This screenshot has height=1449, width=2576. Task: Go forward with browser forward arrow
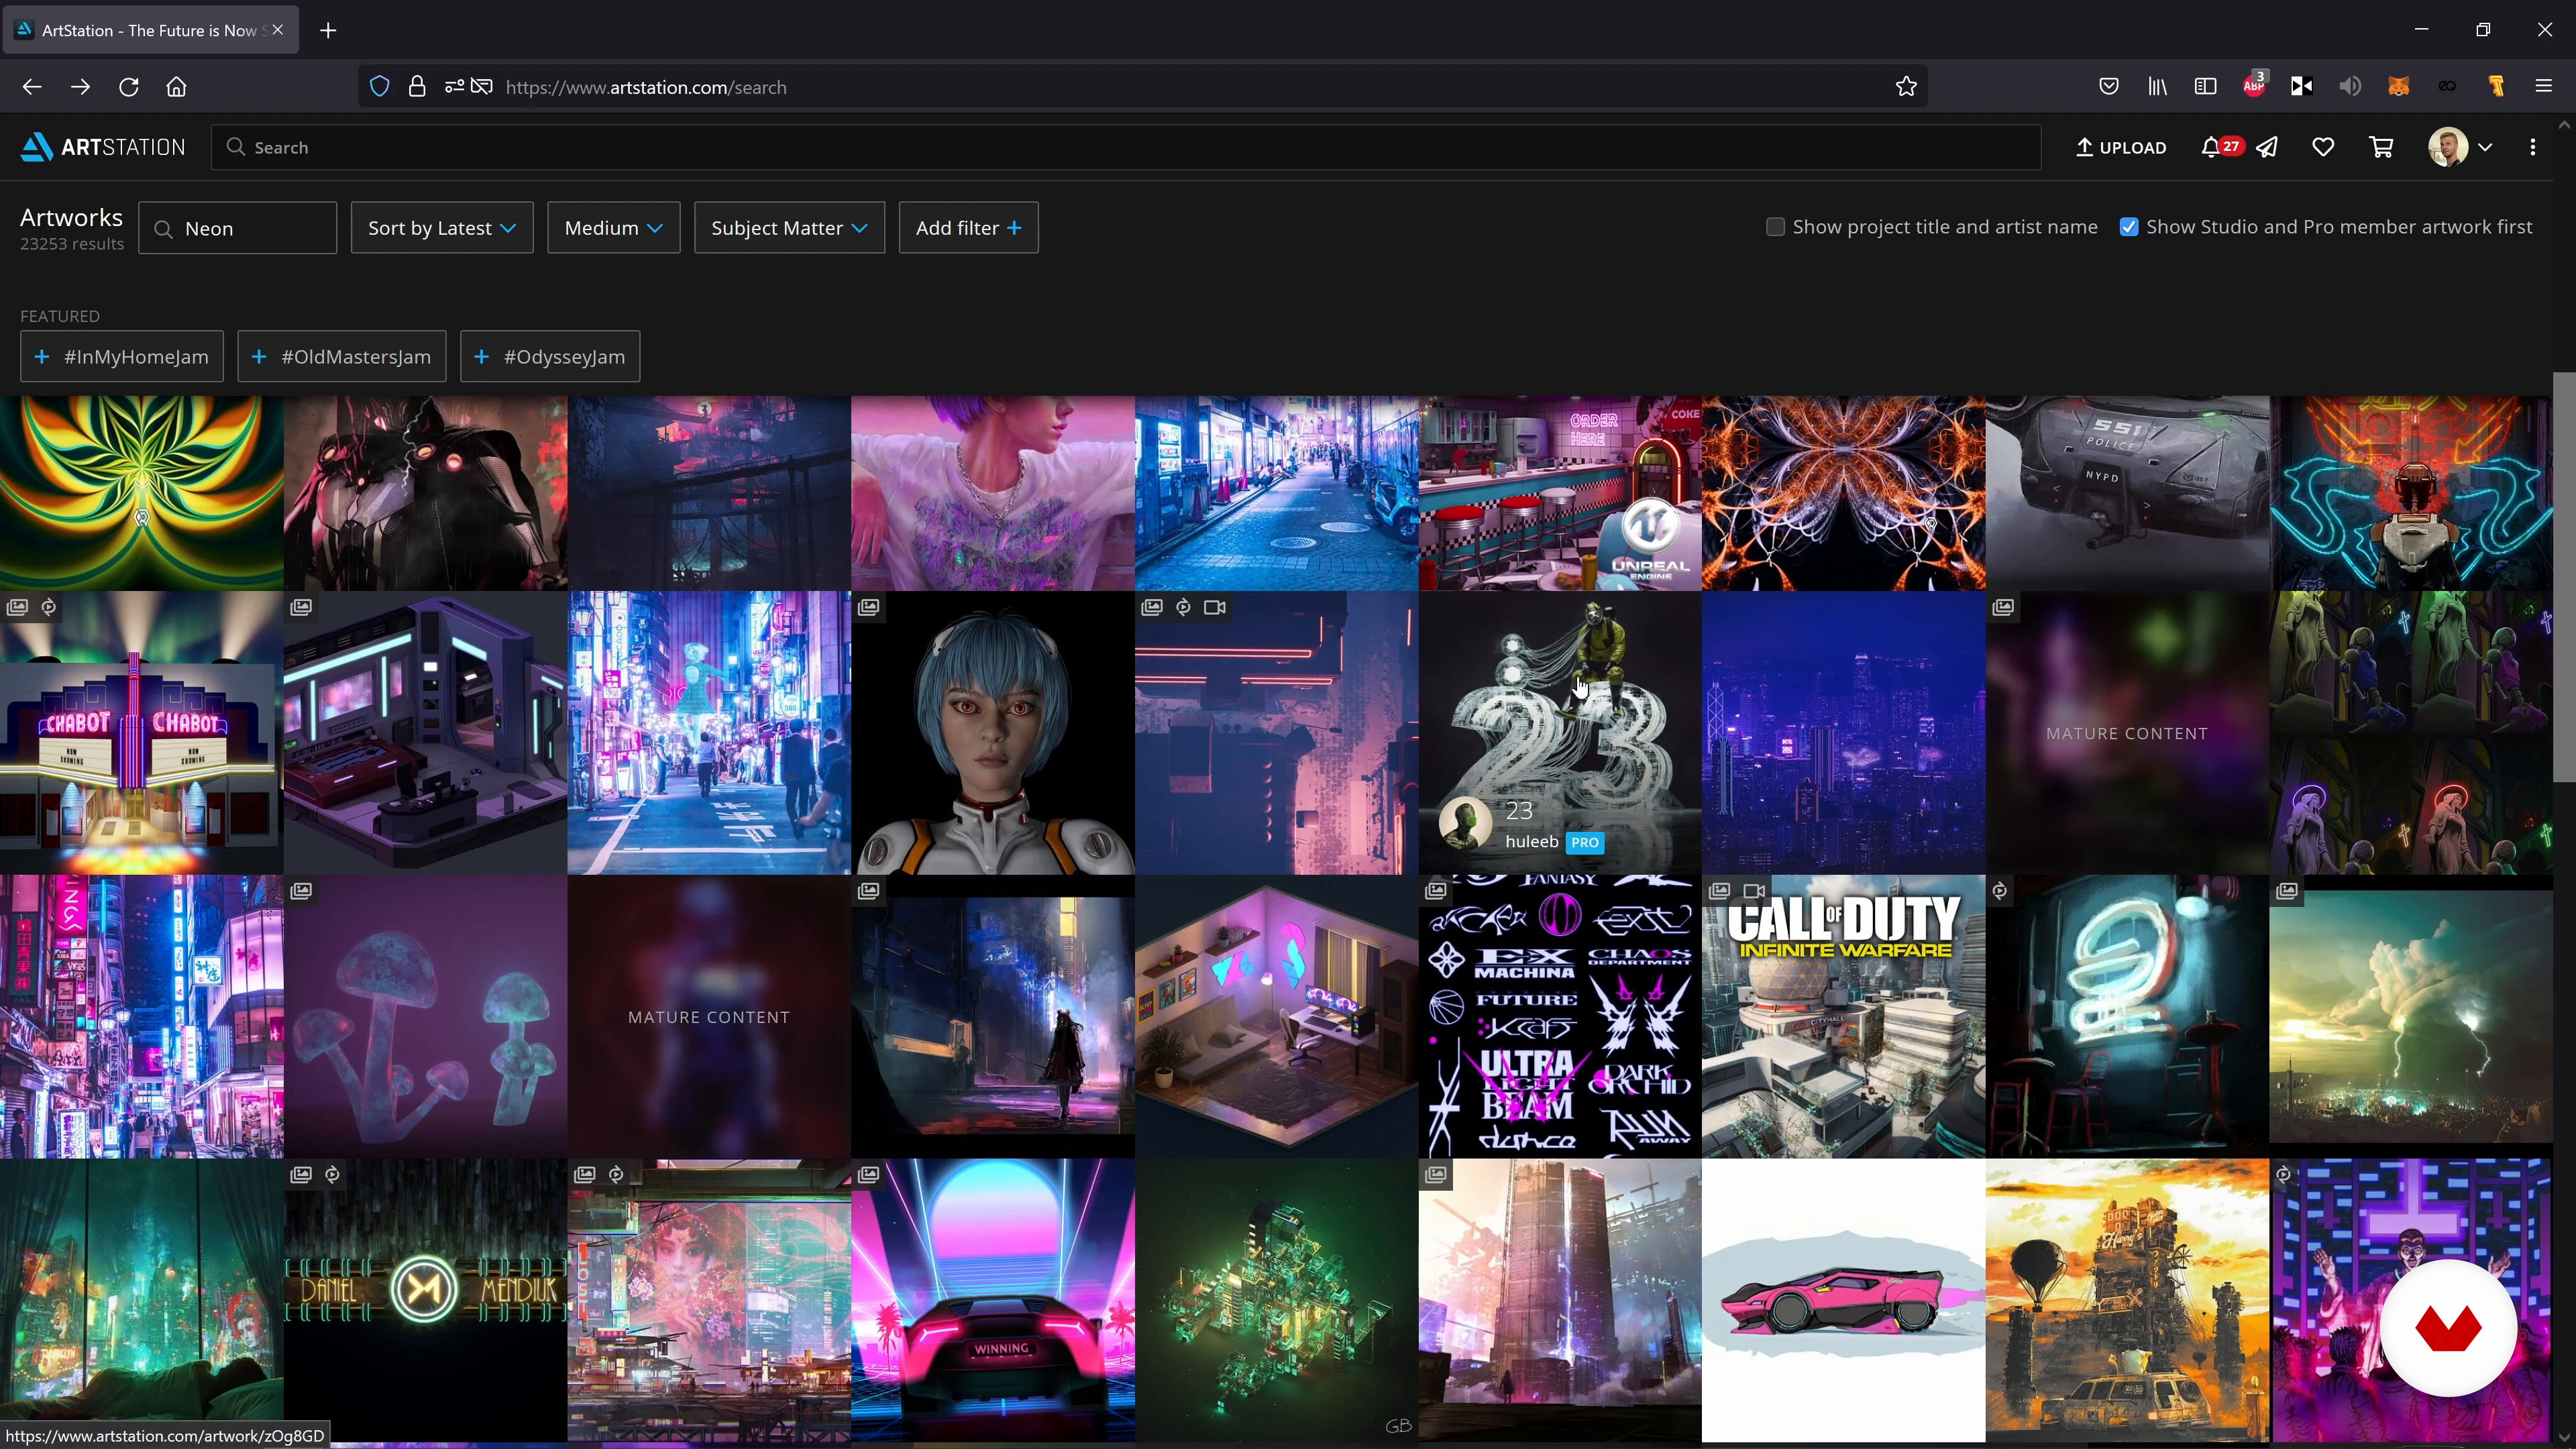[x=80, y=87]
